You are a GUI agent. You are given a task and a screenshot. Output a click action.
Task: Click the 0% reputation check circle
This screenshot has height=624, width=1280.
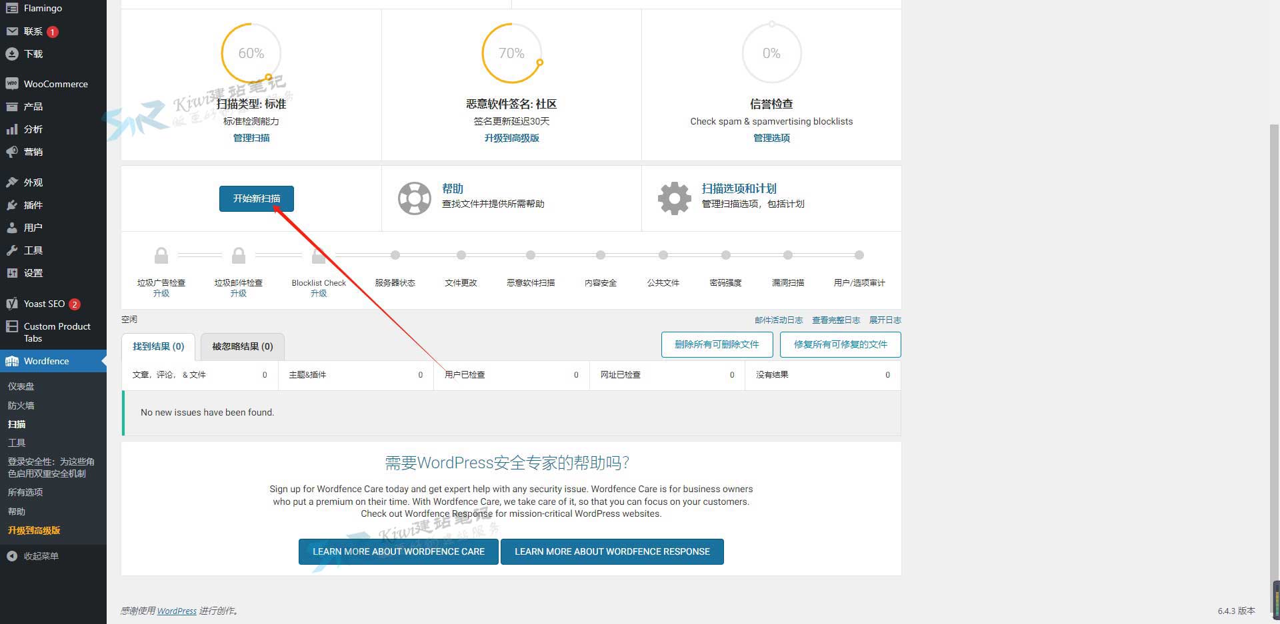tap(771, 53)
